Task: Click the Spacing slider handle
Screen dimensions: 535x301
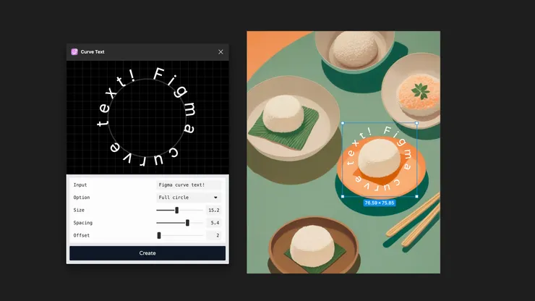Action: click(x=187, y=223)
